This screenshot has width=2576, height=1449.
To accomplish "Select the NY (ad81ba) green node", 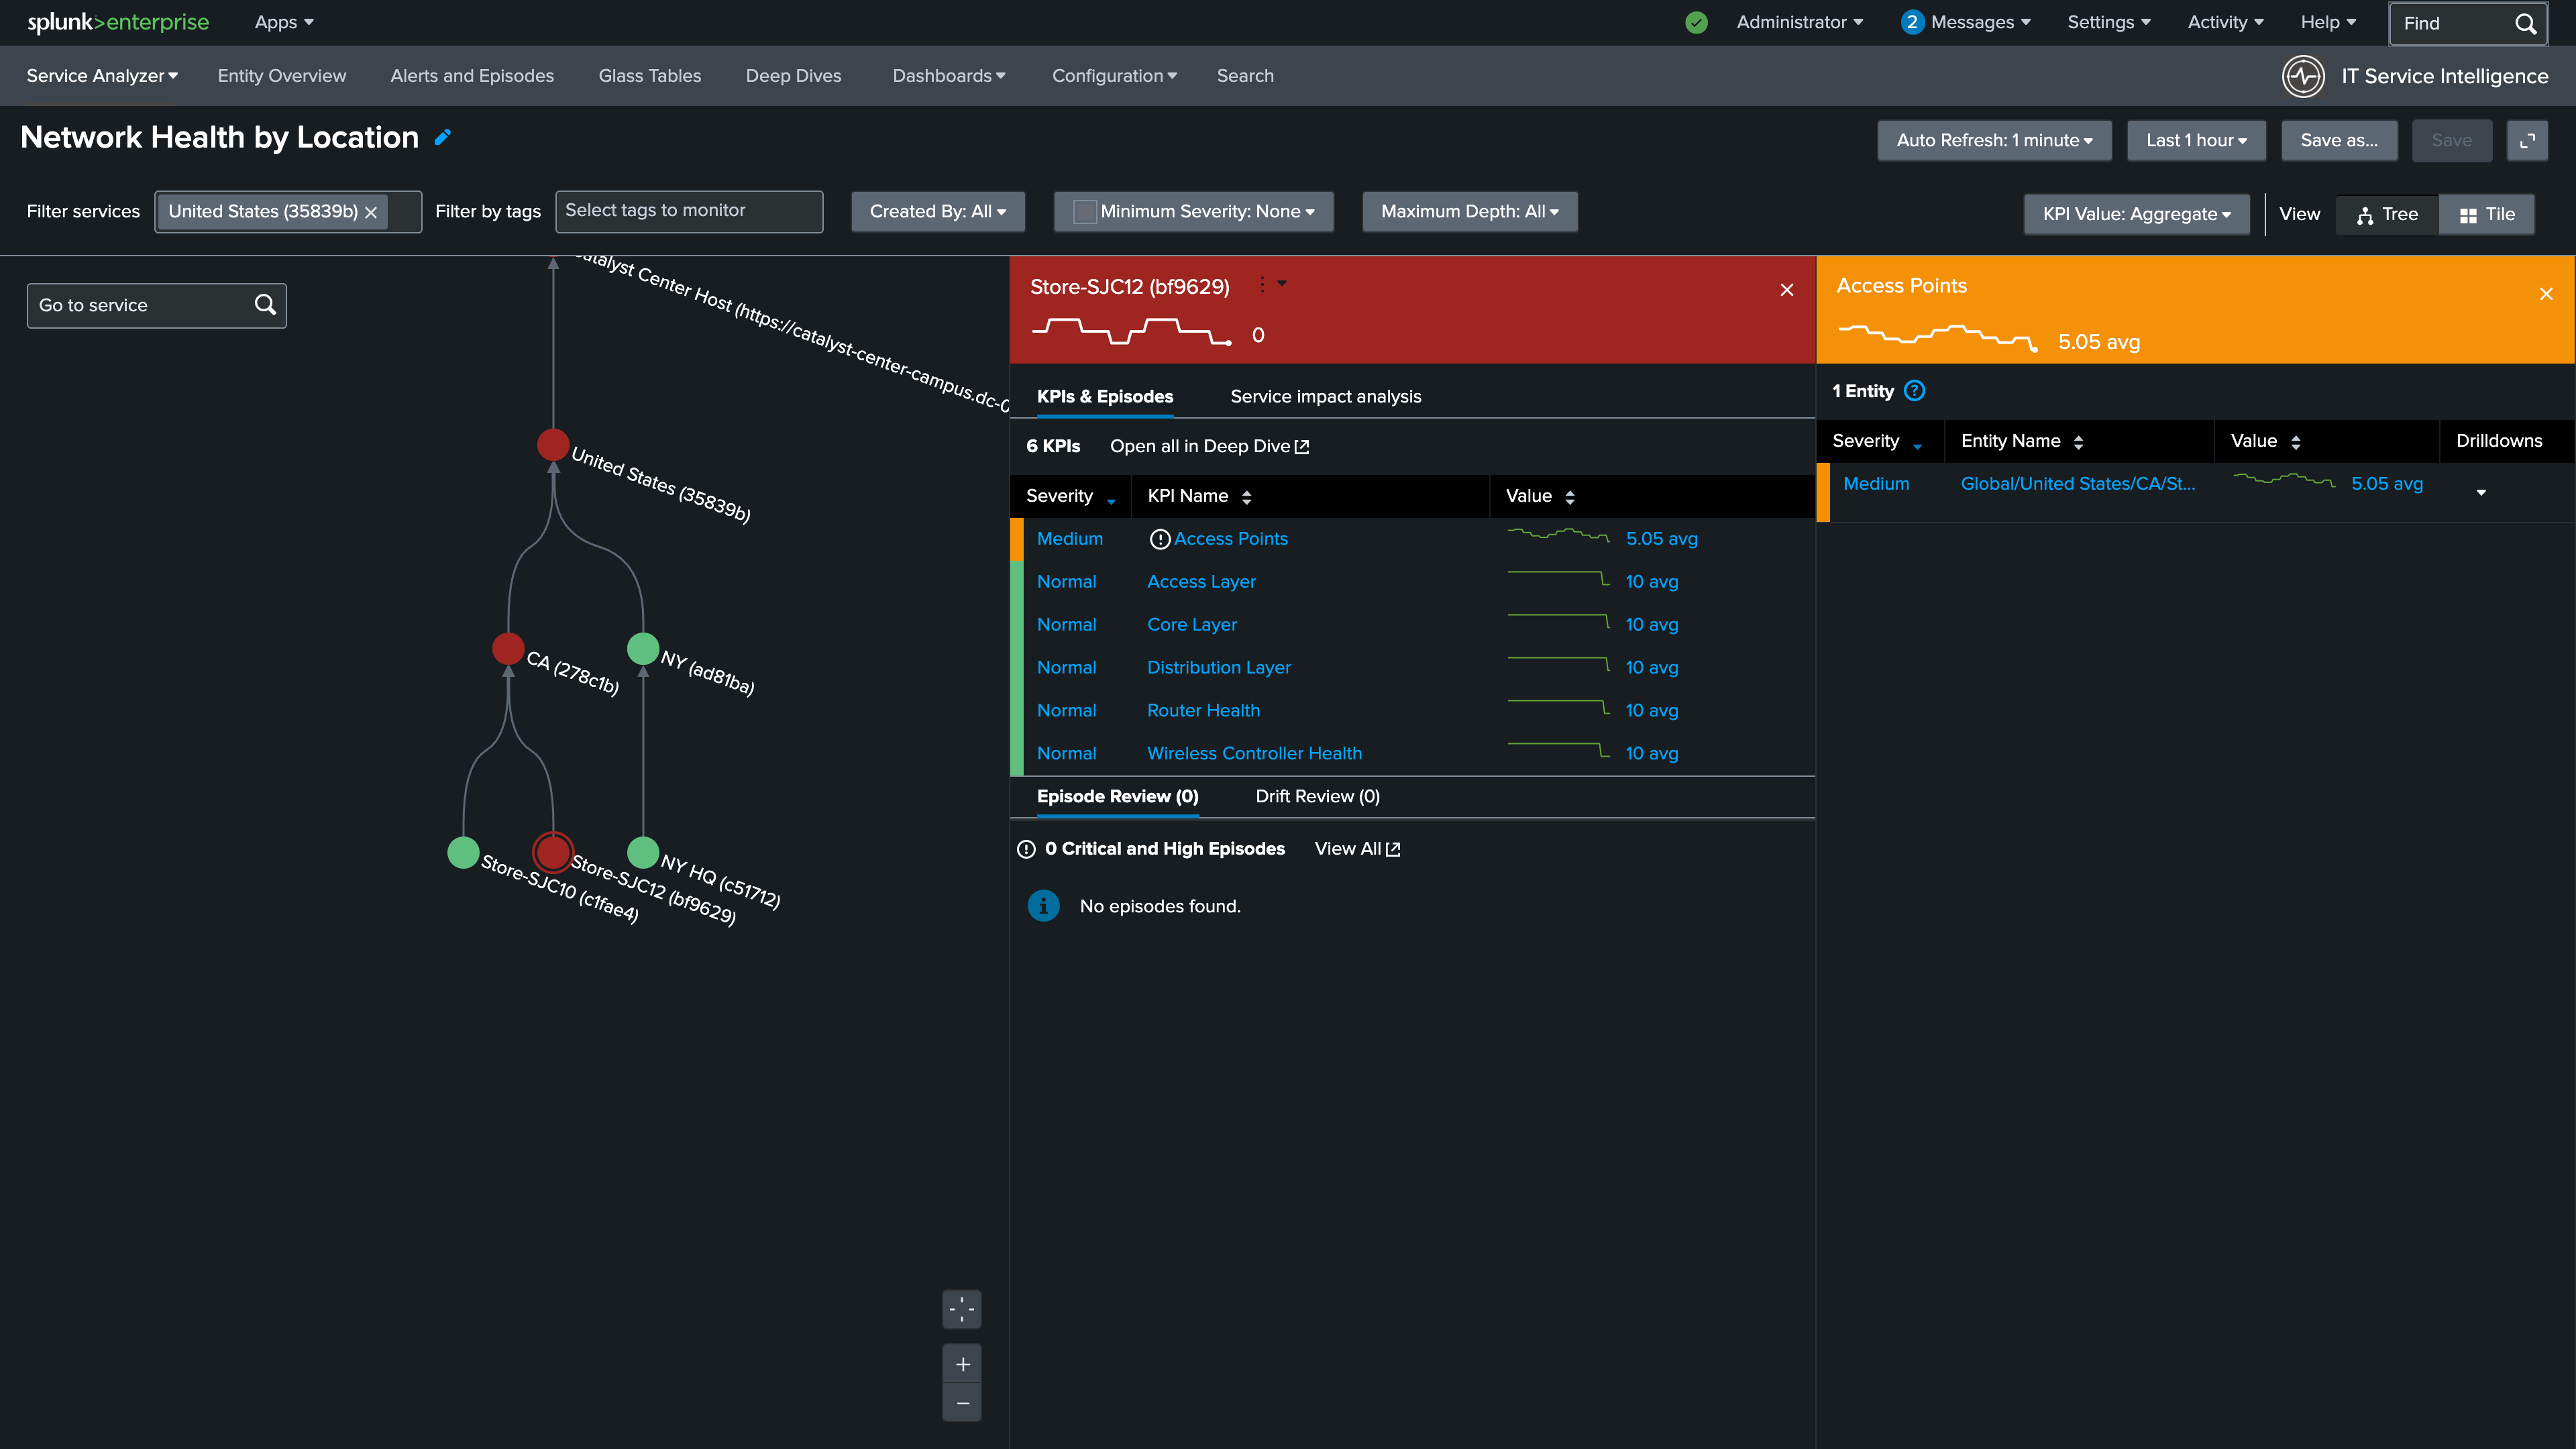I will [643, 648].
